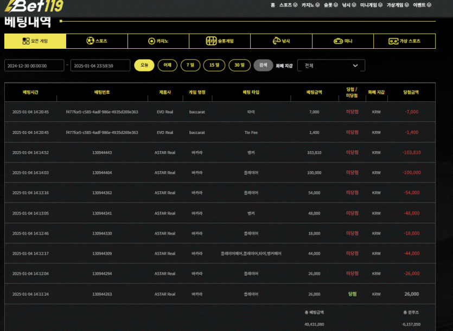Choose the 30 일 range button
Image resolution: width=453 pixels, height=331 pixels.
239,65
